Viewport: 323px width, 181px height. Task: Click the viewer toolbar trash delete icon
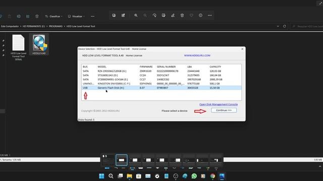[182, 16]
